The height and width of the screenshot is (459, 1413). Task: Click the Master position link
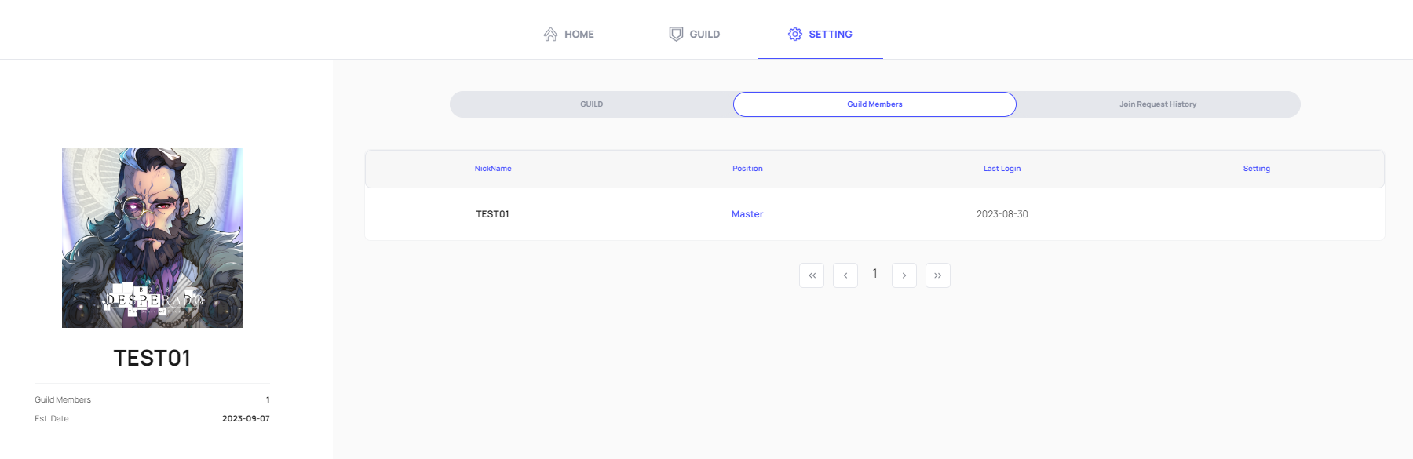point(747,214)
